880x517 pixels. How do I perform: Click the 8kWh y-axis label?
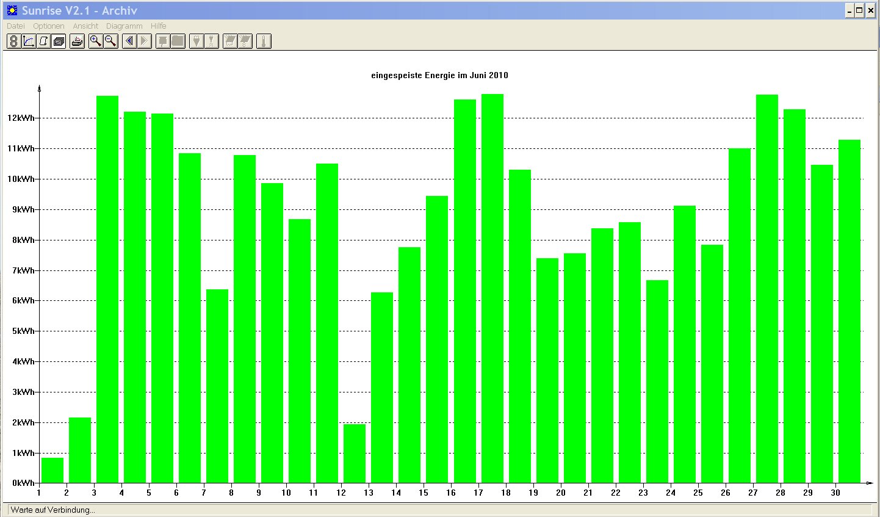click(x=23, y=240)
